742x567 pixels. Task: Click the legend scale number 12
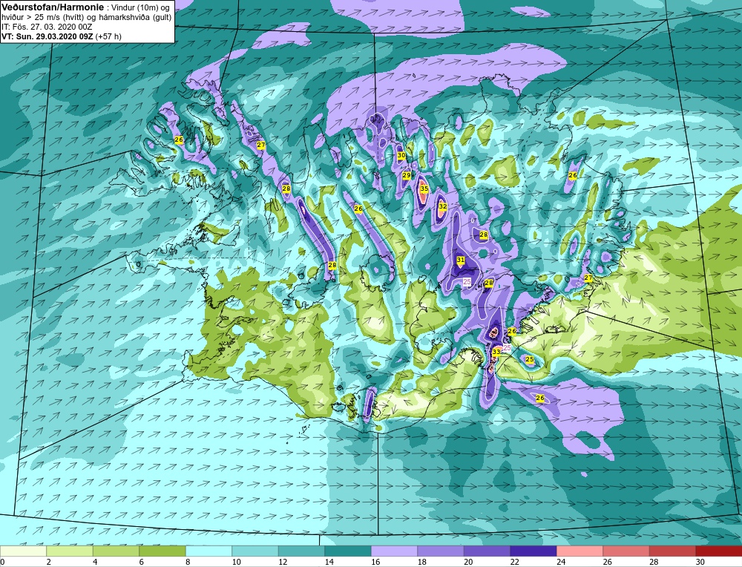click(x=283, y=563)
